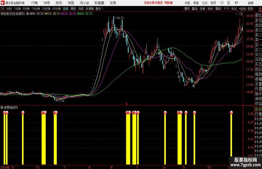Switch to the 60分钟 period tab

point(56,9)
